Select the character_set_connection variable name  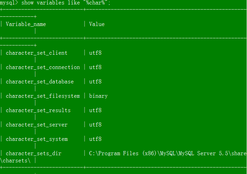point(43,67)
